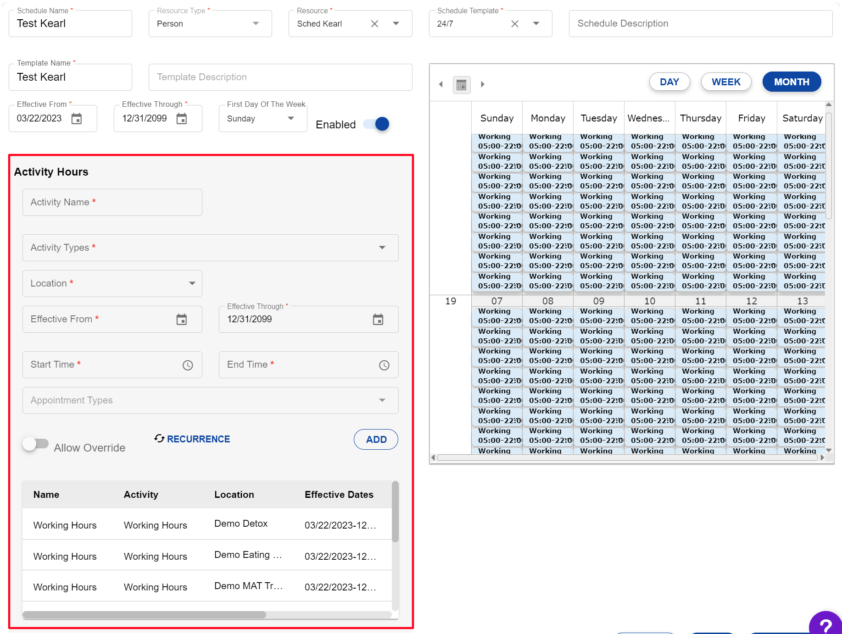Switch calendar to Week view
This screenshot has width=842, height=634.
coord(725,82)
